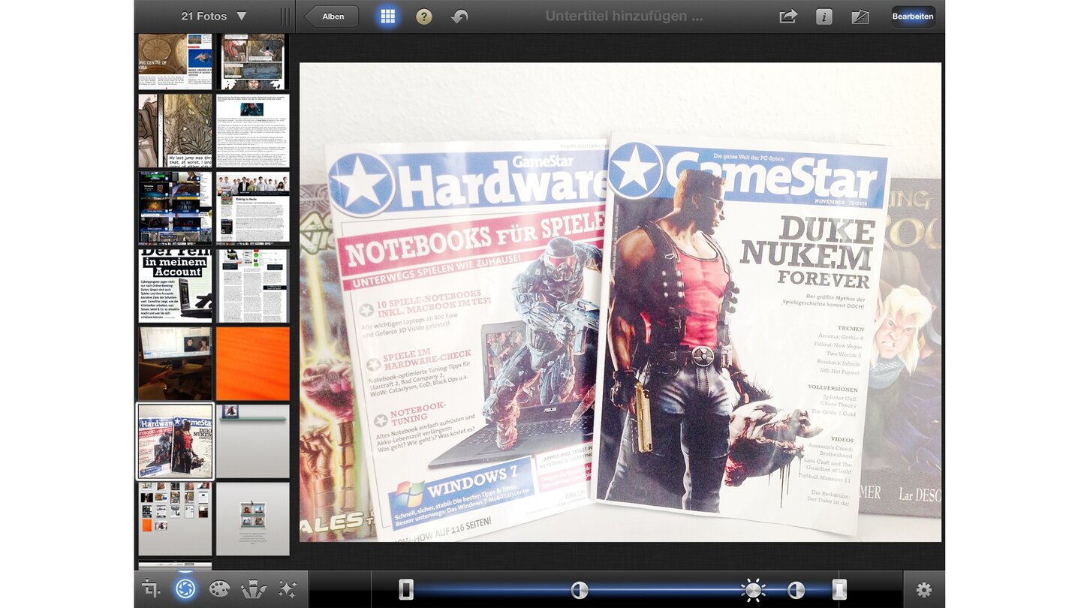Select the orange photo thumbnail
Viewport: 1081px width, 608px height.
pyautogui.click(x=252, y=363)
